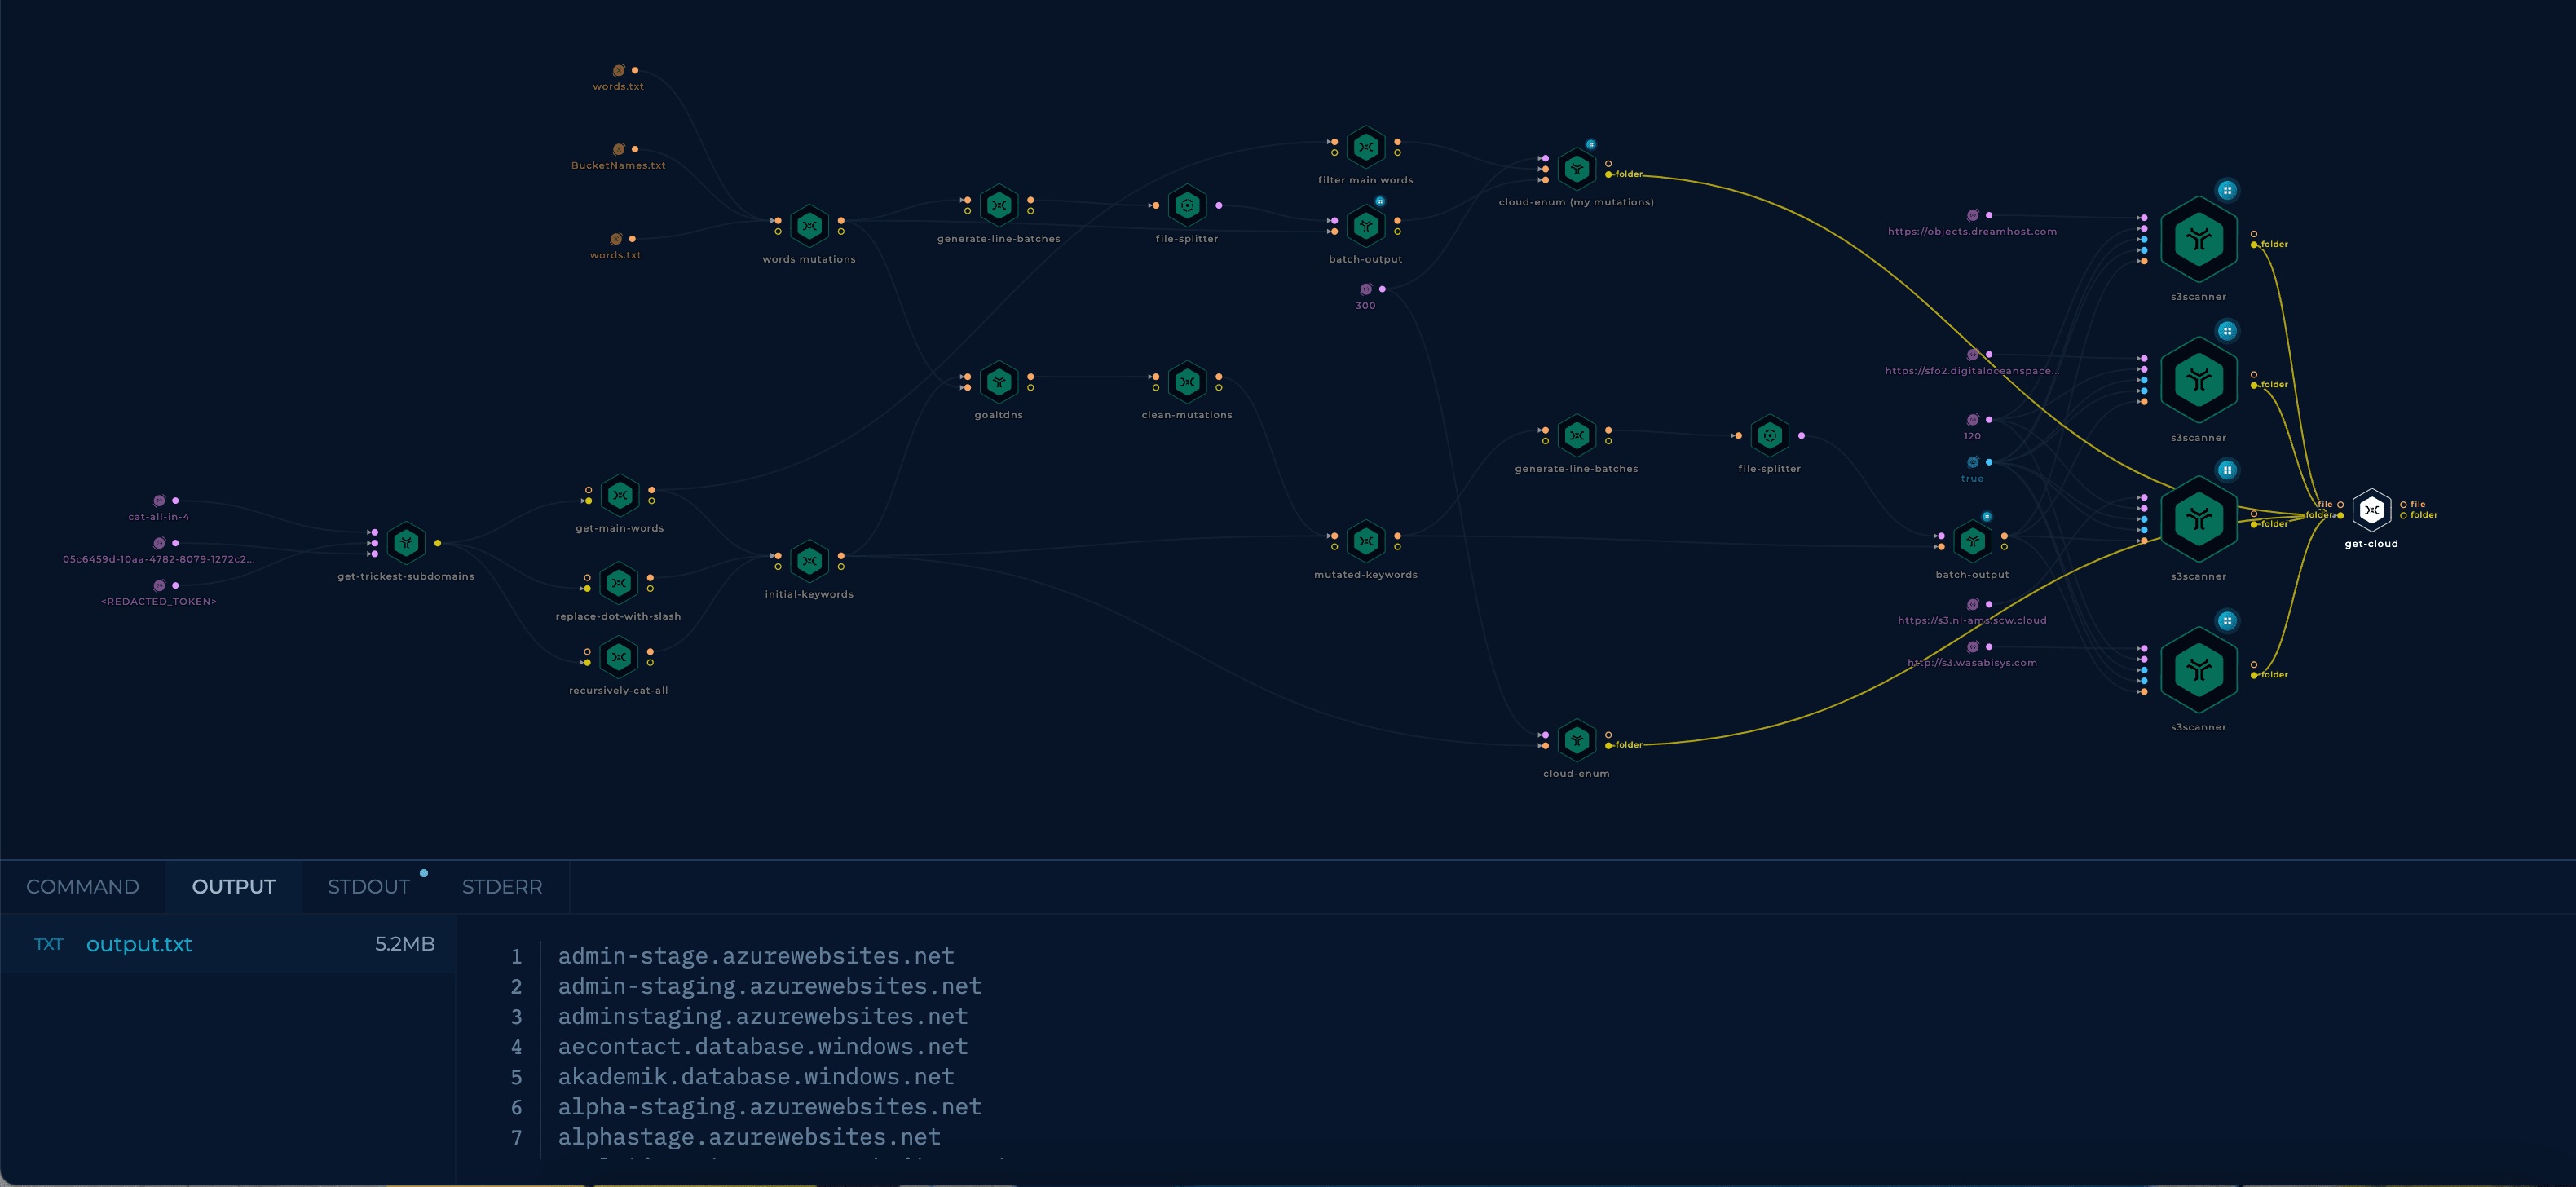Select the get-trickest-subdomains node
Screen dimensions: 2576x1187
coord(405,543)
